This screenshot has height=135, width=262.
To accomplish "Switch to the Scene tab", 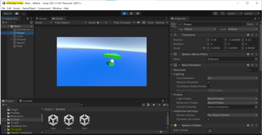I will tap(41, 18).
